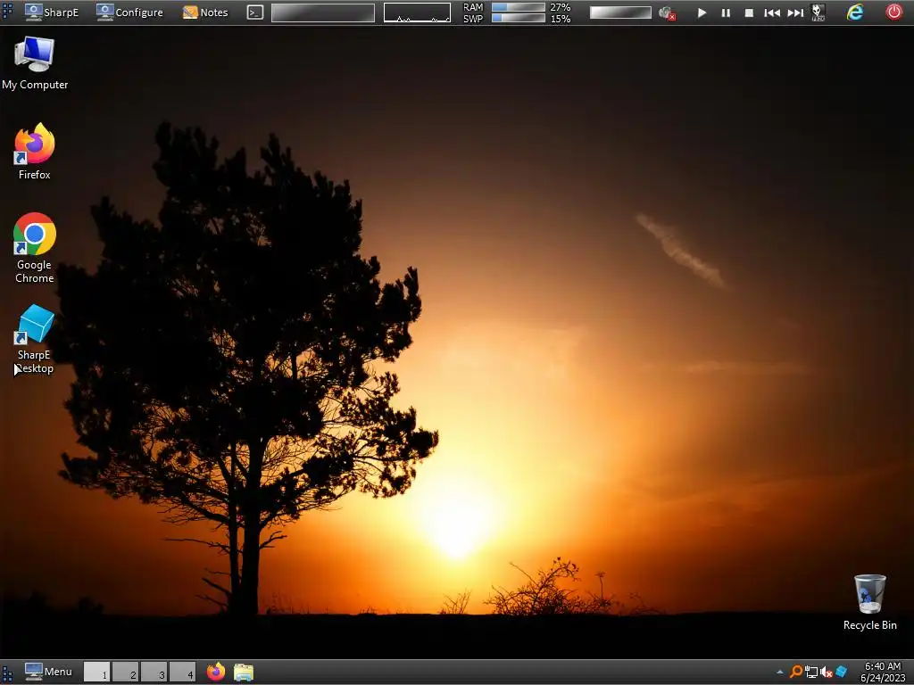Start playback with the Play button

click(x=702, y=12)
